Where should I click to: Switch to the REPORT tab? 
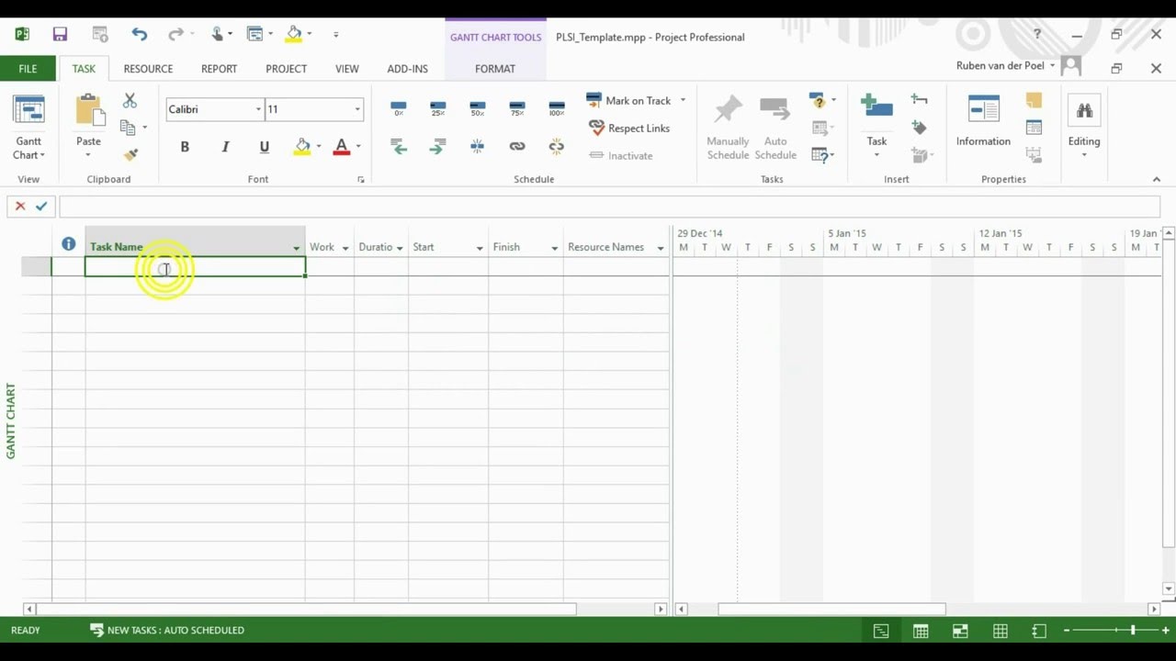219,69
